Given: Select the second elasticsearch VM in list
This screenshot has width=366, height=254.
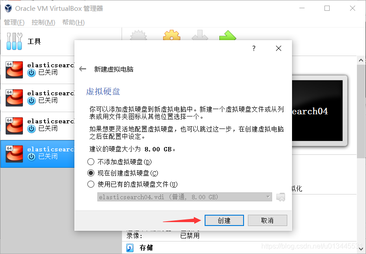Looking at the screenshot, I should (x=37, y=98).
